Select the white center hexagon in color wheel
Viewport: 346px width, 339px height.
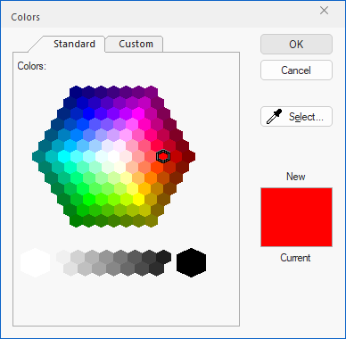click(x=113, y=156)
